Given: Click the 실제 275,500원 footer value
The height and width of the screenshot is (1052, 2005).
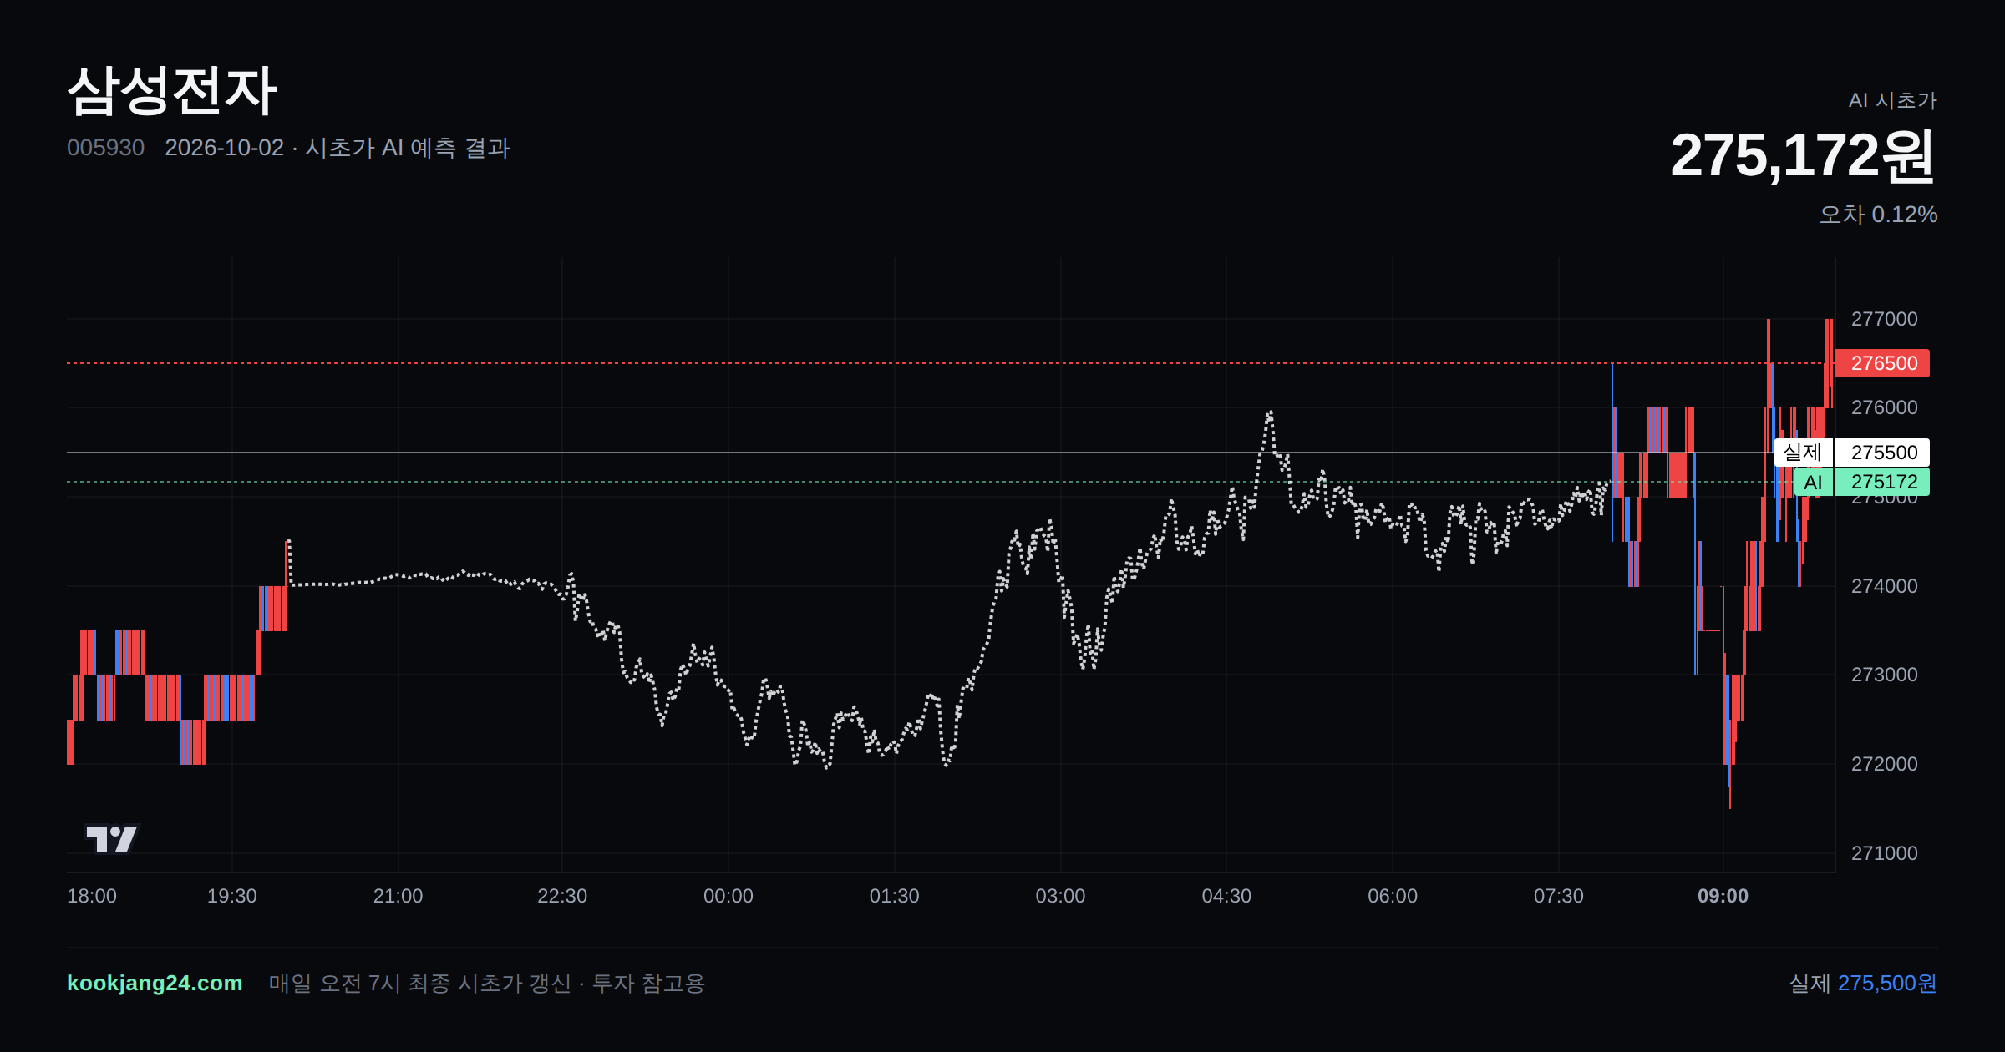Looking at the screenshot, I should [1862, 983].
